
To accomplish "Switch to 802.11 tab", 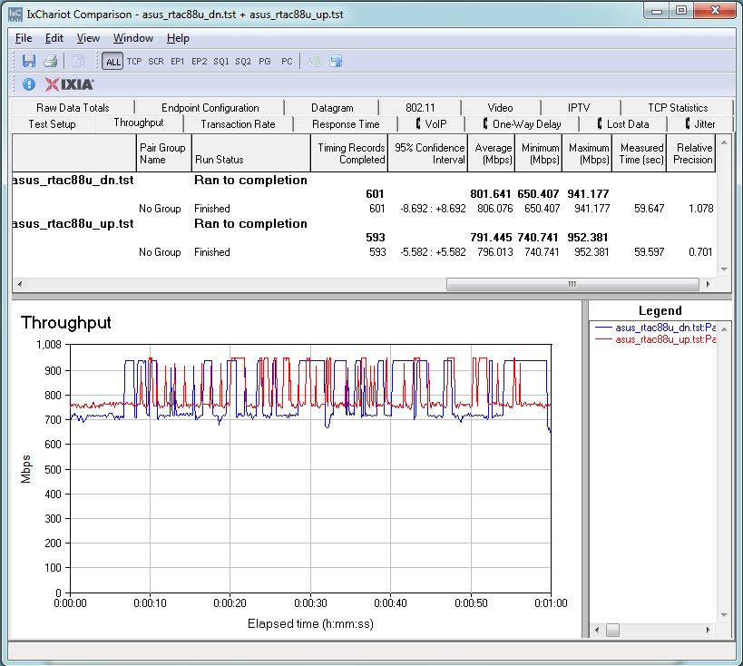I will [420, 108].
